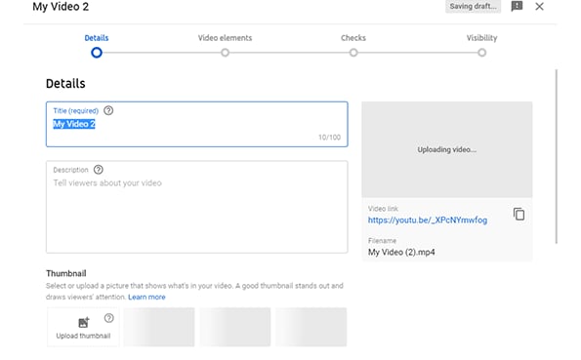Click the Video link label
Image resolution: width=581 pixels, height=360 pixels.
coord(383,209)
